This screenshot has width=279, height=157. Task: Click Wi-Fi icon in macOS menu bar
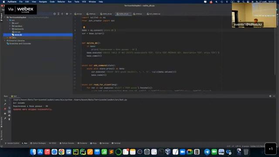[x=238, y=2]
